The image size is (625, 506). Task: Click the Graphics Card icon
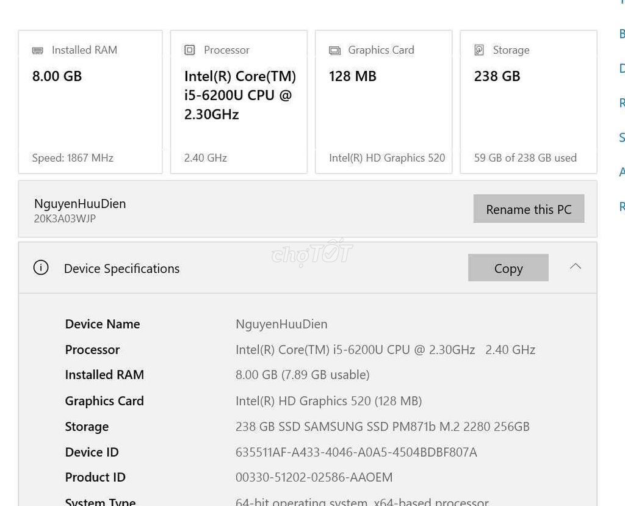334,50
